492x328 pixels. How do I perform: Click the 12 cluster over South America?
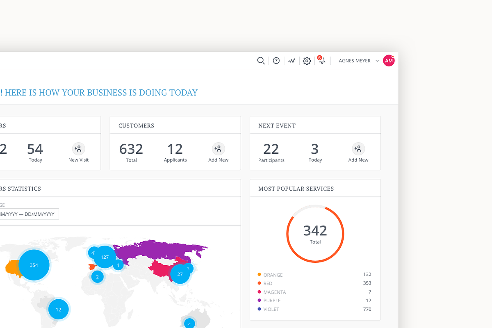59,310
